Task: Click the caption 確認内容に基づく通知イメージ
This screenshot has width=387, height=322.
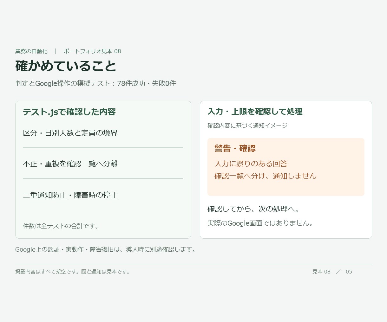Action: (247, 126)
